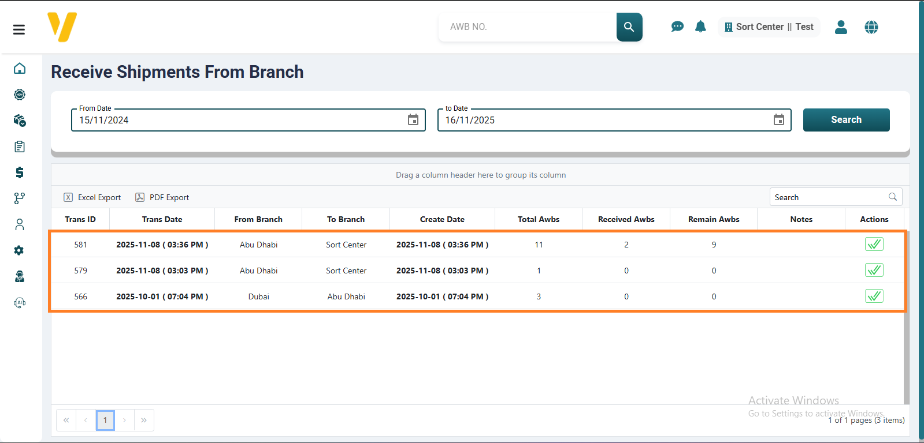Open the to Date calendar picker
The width and height of the screenshot is (924, 443).
pos(778,120)
